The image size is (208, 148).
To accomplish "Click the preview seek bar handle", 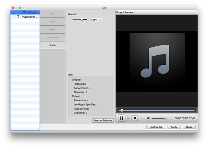I will [122, 110].
